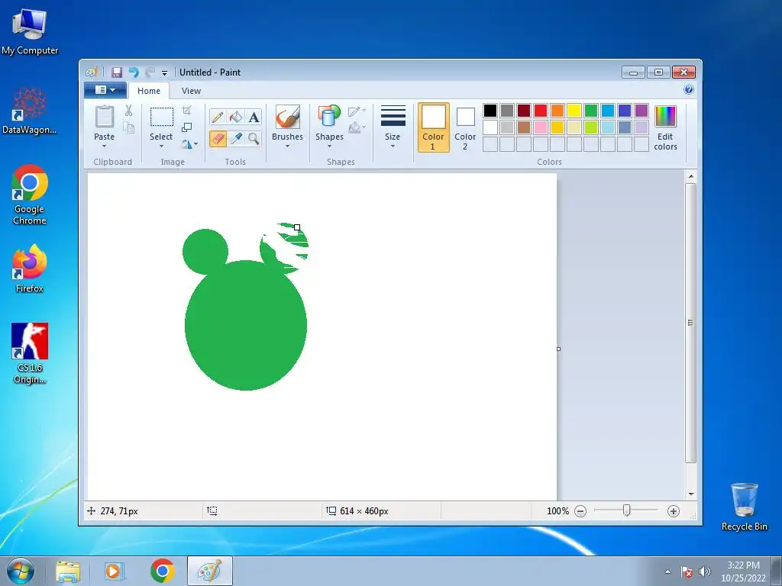782x586 pixels.
Task: Click the Paste clipboard icon
Action: (104, 117)
